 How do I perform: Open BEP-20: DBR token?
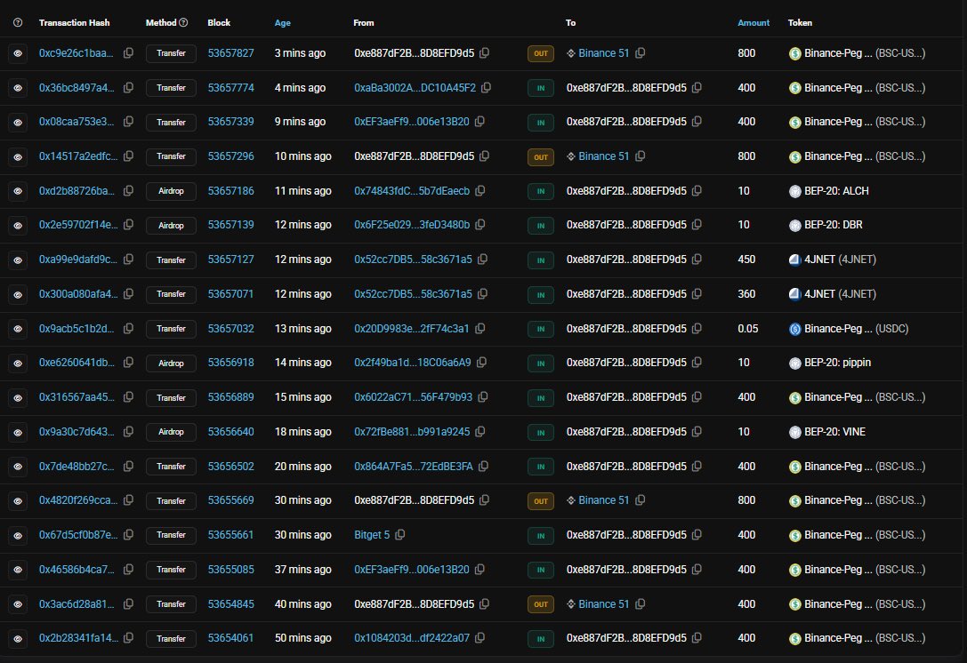coord(834,225)
